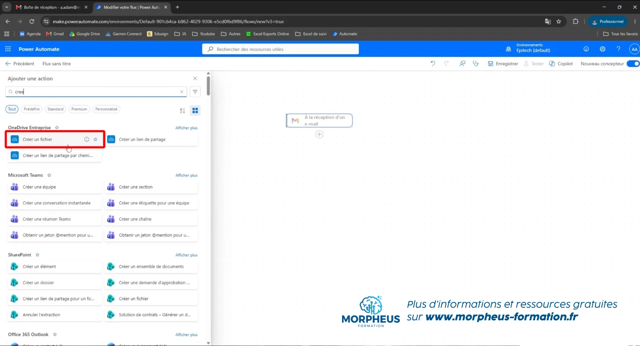Image resolution: width=640 pixels, height=346 pixels.
Task: Select the Premium filter chip
Action: coord(79,109)
